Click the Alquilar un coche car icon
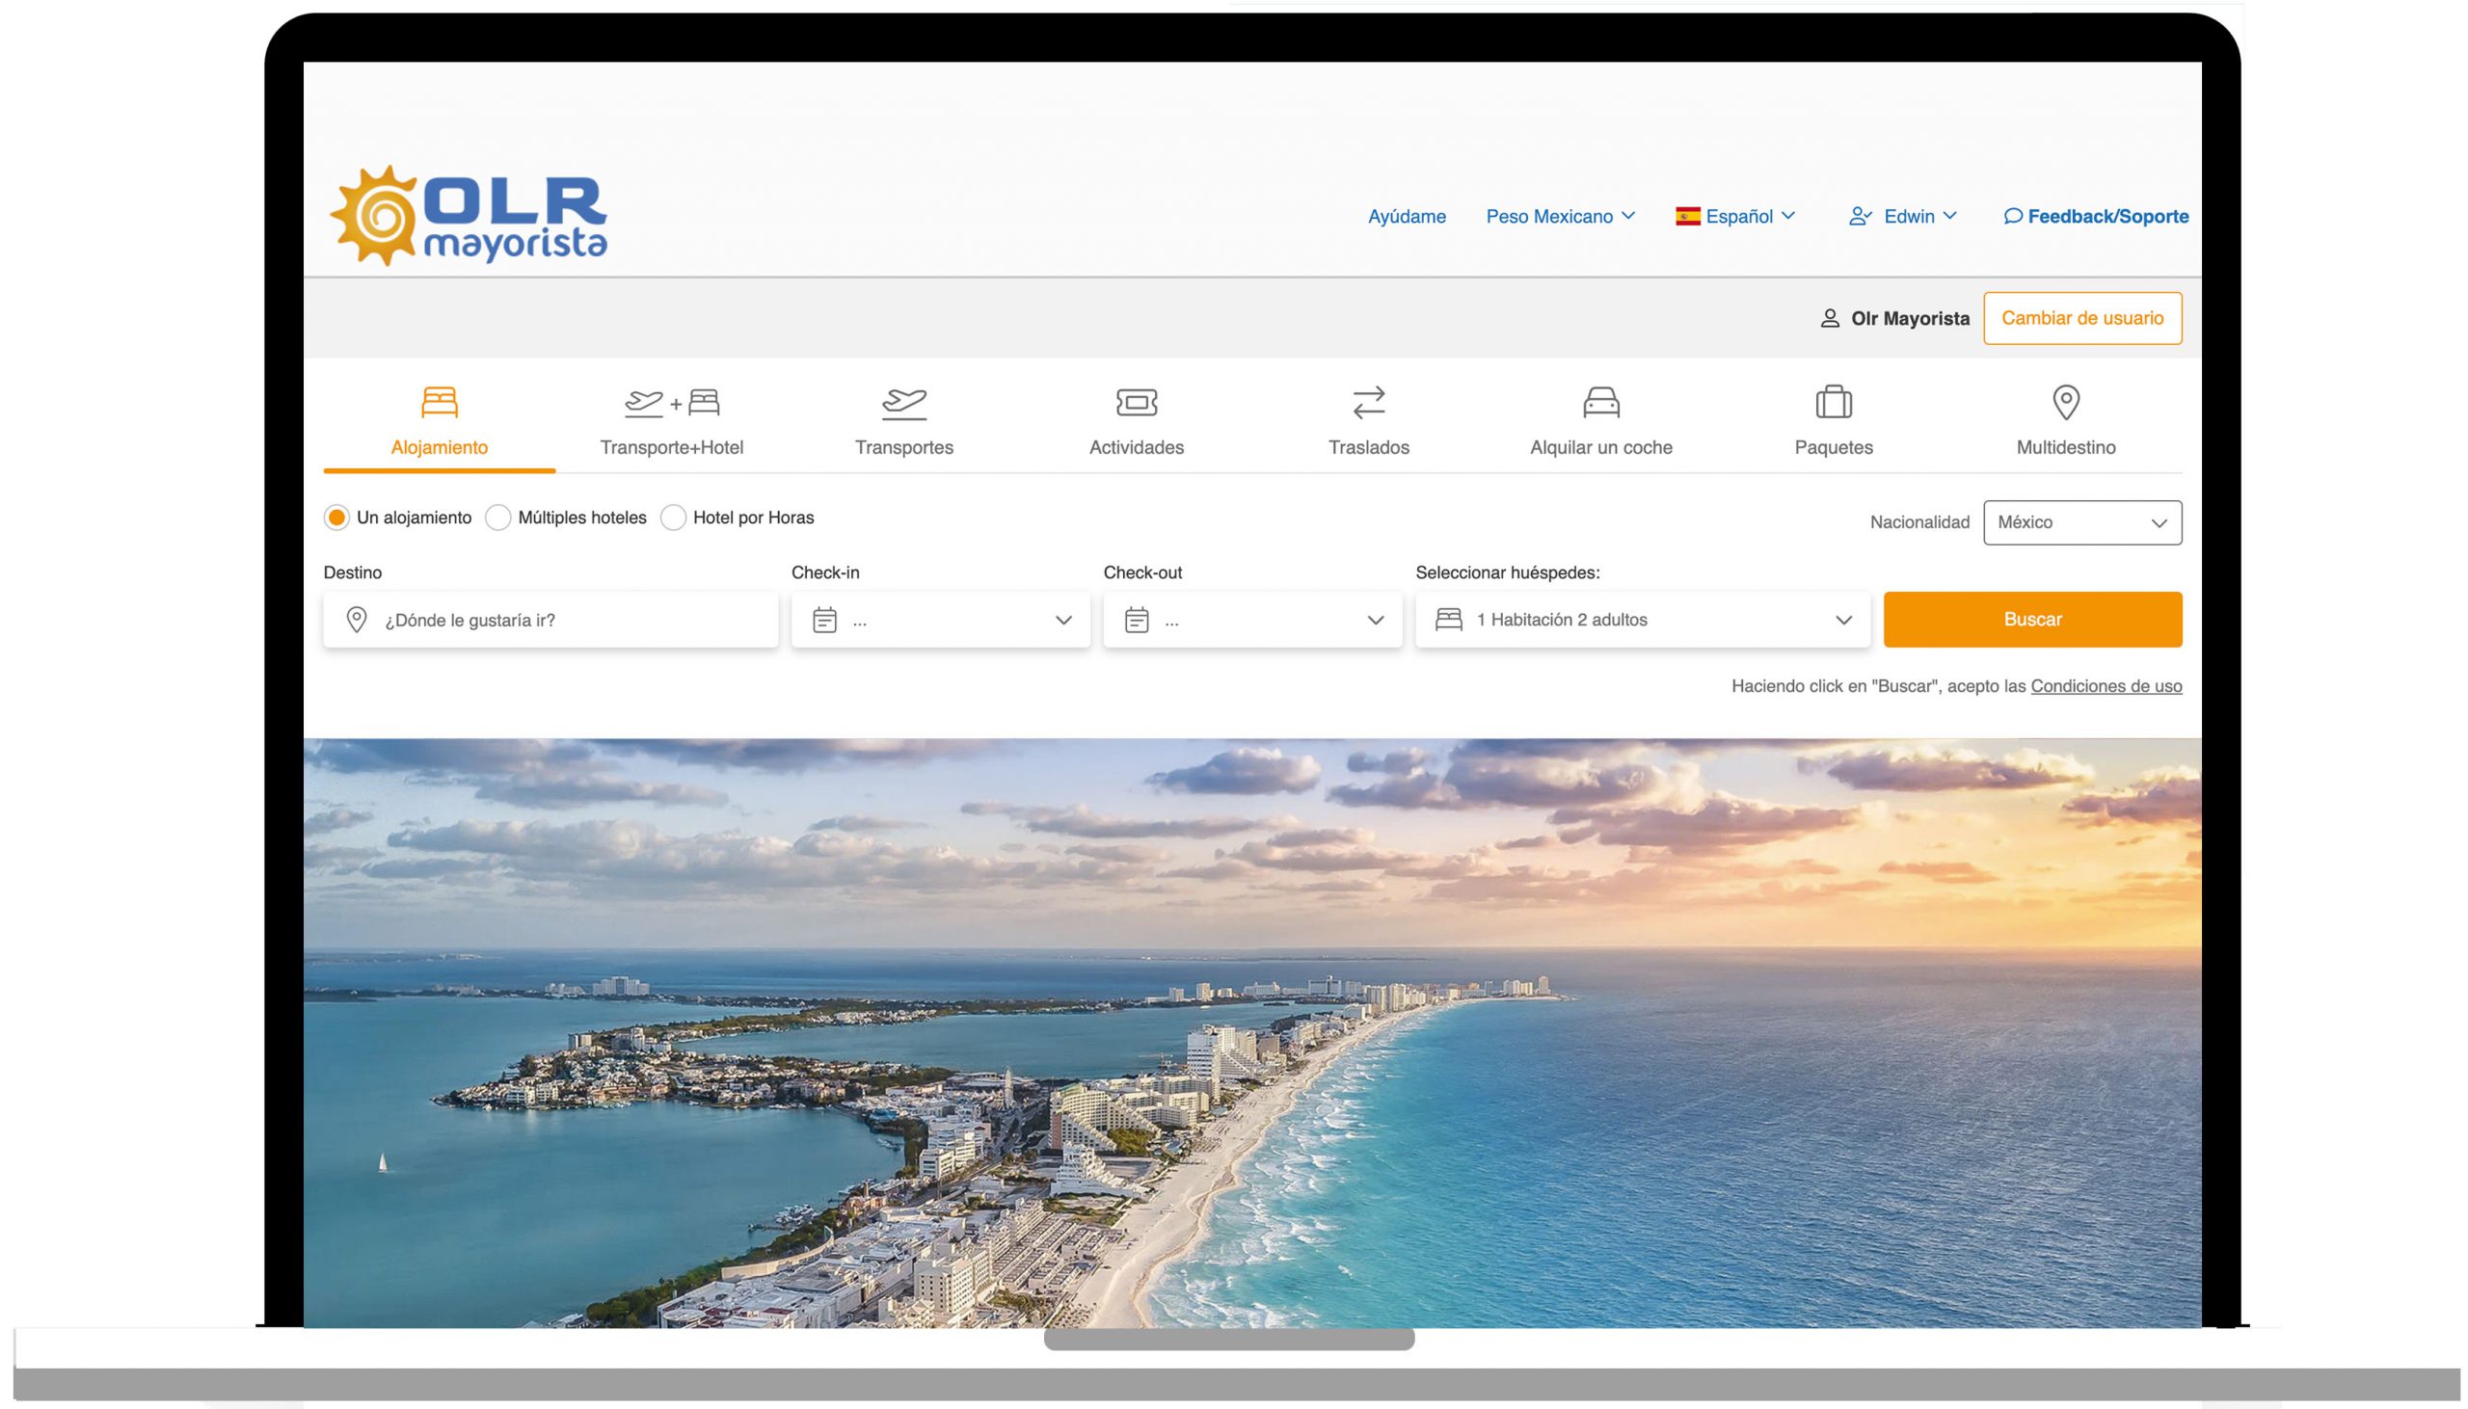This screenshot has height=1409, width=2468. point(1600,402)
